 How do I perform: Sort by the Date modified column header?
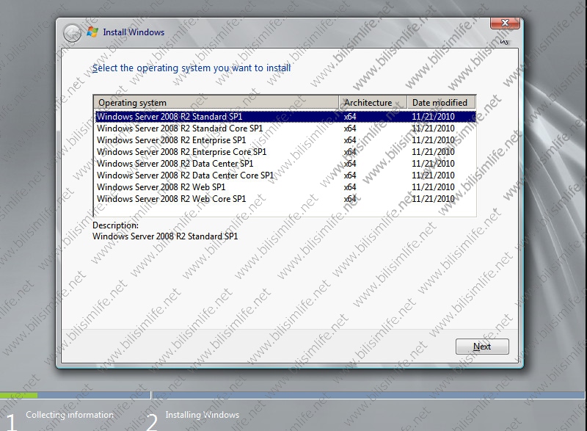tap(442, 102)
